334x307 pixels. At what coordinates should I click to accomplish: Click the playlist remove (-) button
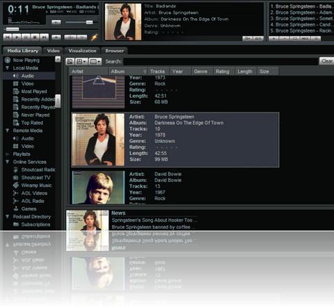click(x=285, y=38)
